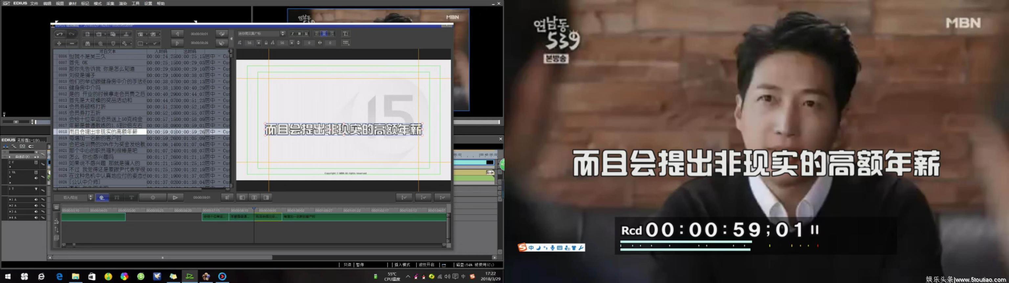Expand audio track 1 A
This screenshot has width=1009, height=283.
(x=10, y=200)
